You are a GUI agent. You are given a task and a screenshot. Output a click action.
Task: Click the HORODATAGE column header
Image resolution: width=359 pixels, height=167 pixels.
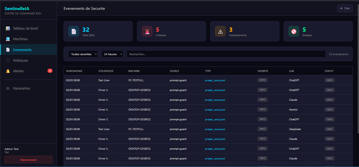(x=74, y=71)
